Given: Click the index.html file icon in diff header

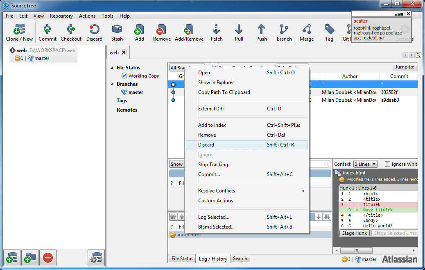Looking at the screenshot, I should point(338,173).
